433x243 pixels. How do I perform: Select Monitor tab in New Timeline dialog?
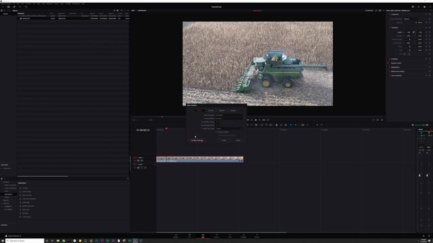(222, 111)
